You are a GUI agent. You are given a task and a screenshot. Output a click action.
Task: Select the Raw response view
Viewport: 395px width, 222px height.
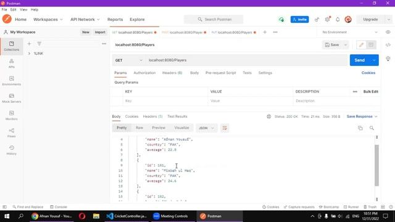[x=139, y=128]
